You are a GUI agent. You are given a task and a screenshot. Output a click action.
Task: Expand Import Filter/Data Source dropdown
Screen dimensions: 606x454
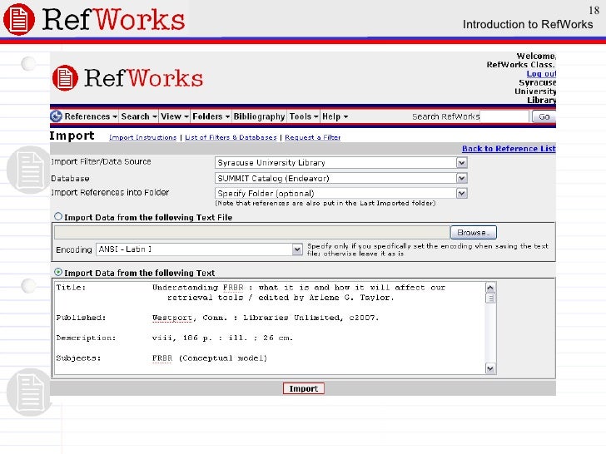pyautogui.click(x=460, y=163)
